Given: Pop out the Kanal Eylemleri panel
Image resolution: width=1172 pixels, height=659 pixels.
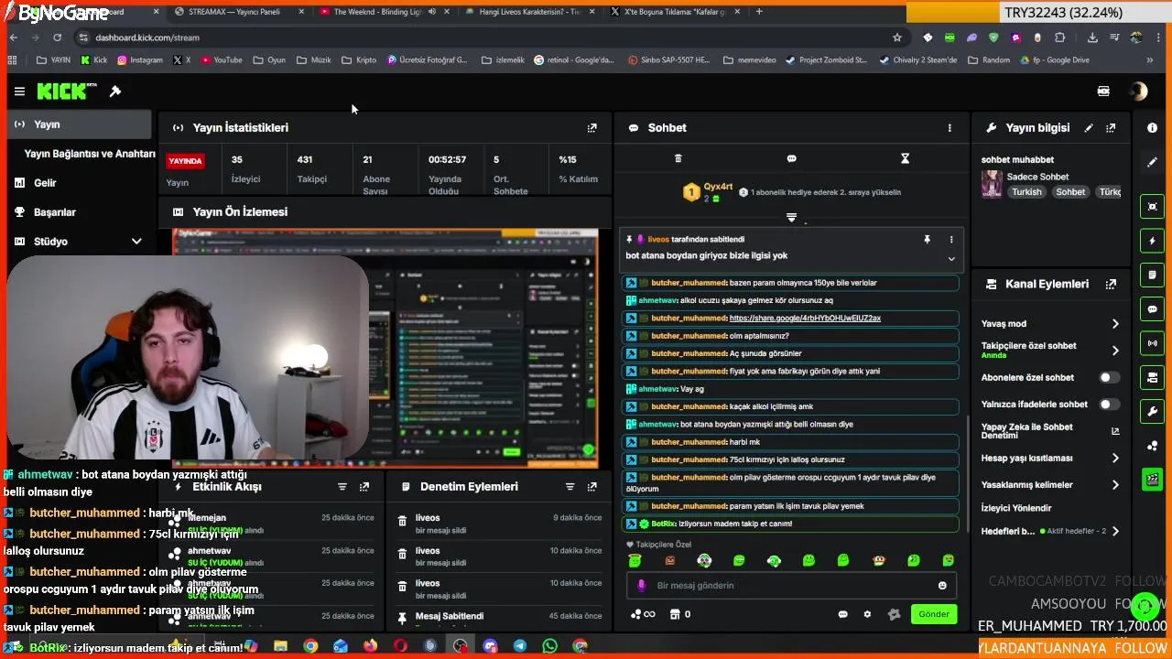Looking at the screenshot, I should pyautogui.click(x=1111, y=285).
